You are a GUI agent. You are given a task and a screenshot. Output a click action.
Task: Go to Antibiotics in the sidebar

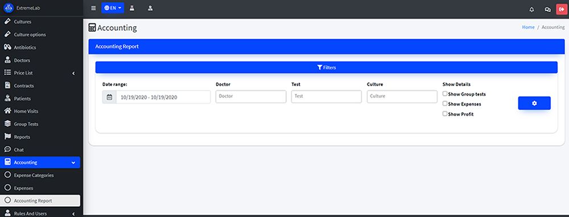(x=40, y=47)
